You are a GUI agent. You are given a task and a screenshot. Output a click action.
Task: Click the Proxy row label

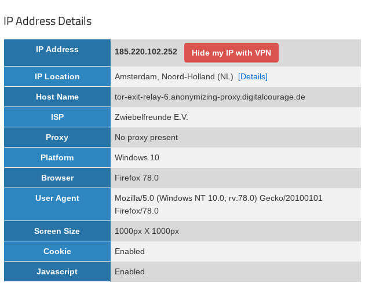pyautogui.click(x=57, y=137)
